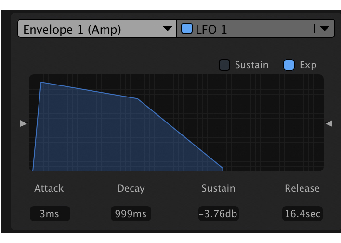
Task: Click the Decay label
Action: coord(131,188)
